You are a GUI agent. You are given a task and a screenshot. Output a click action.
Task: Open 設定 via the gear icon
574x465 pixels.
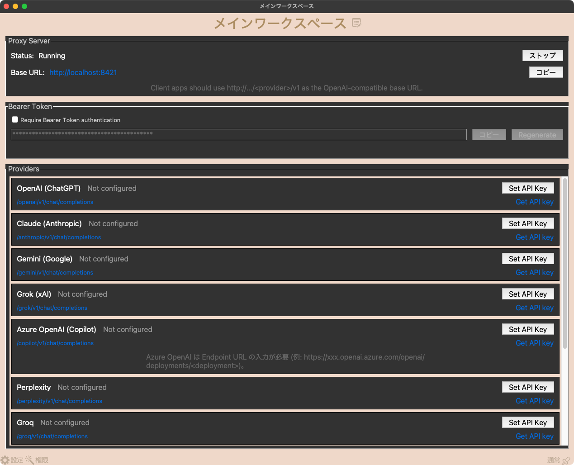[x=5, y=460]
